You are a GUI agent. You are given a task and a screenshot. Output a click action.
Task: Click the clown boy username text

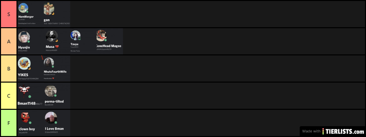pos(27,129)
